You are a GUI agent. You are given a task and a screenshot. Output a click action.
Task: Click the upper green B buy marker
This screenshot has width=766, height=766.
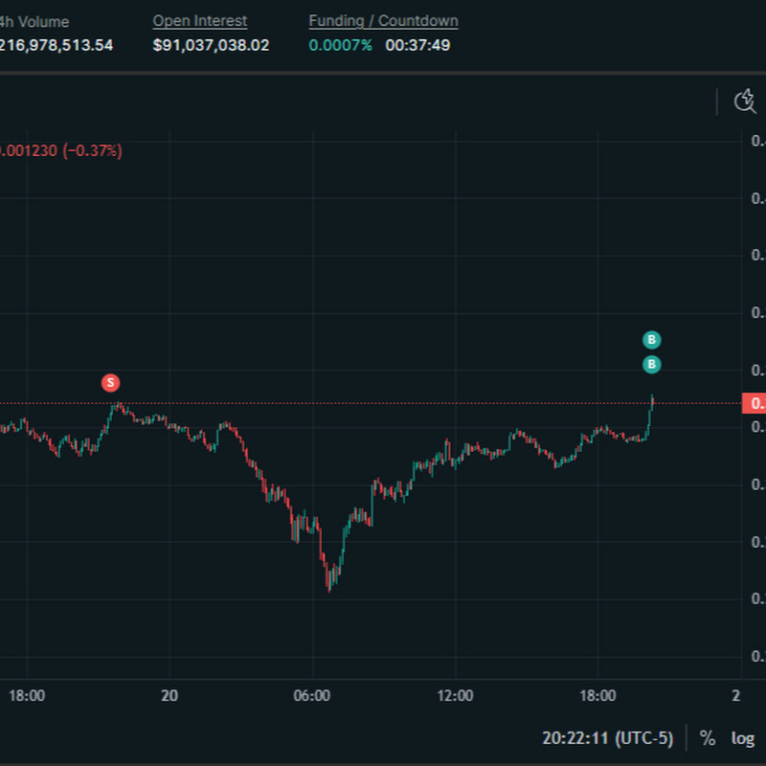[x=651, y=339]
